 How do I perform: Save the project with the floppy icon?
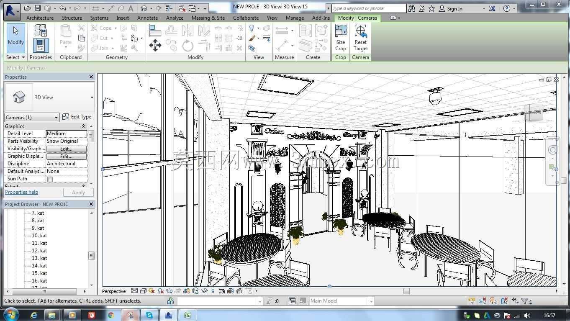(38, 8)
